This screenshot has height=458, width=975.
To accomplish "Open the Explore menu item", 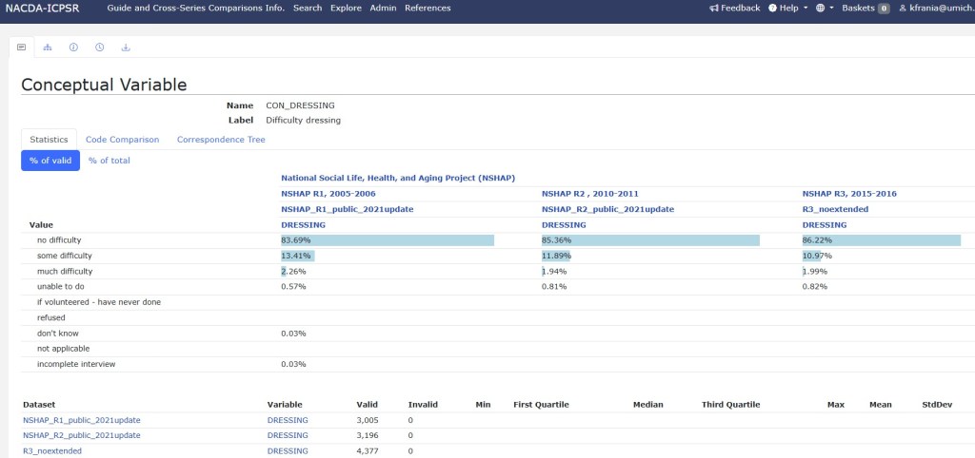I will (346, 9).
